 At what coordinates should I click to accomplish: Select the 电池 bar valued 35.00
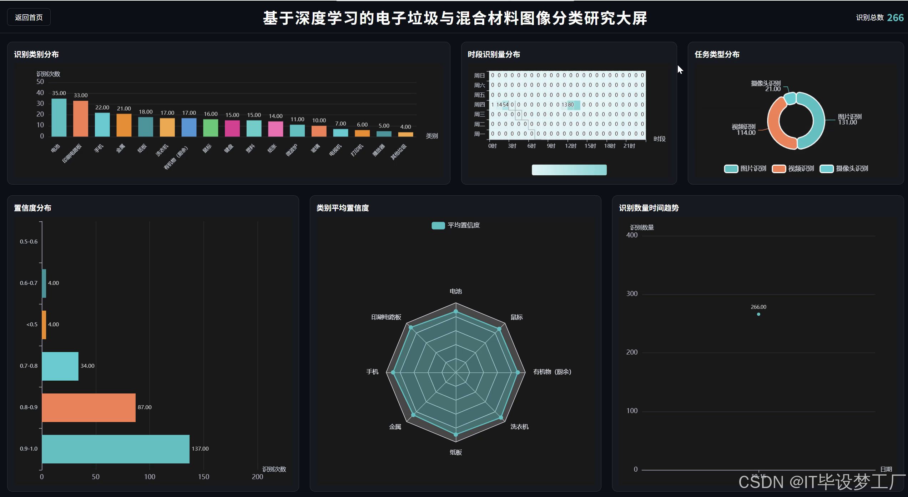(59, 117)
